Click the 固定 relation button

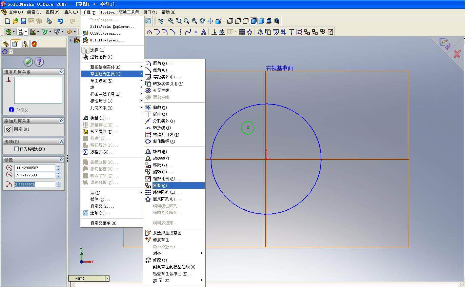coord(8,129)
